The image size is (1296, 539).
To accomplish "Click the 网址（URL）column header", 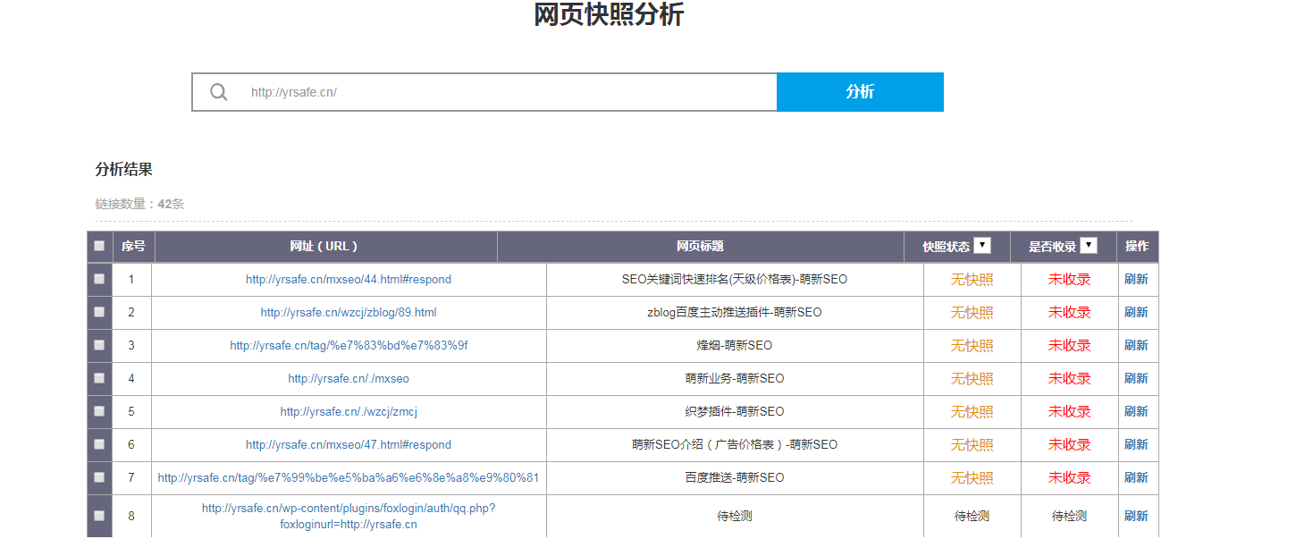I will [x=324, y=247].
